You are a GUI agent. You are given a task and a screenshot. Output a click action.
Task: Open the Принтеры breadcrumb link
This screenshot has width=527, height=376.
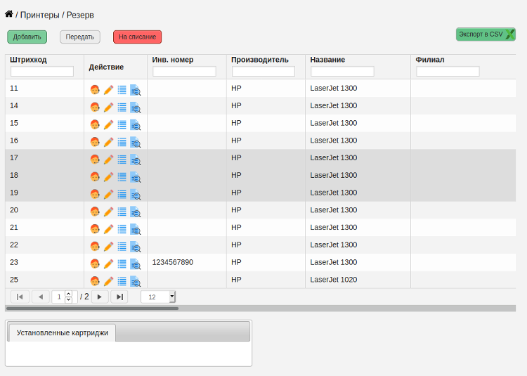pyautogui.click(x=39, y=15)
